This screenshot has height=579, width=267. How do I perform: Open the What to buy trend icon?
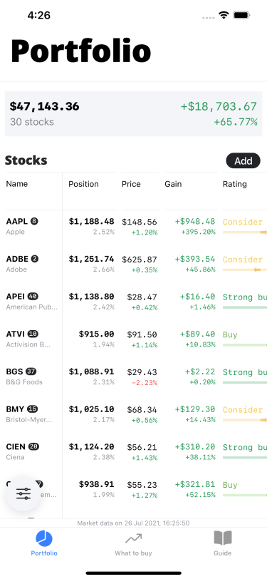click(133, 539)
